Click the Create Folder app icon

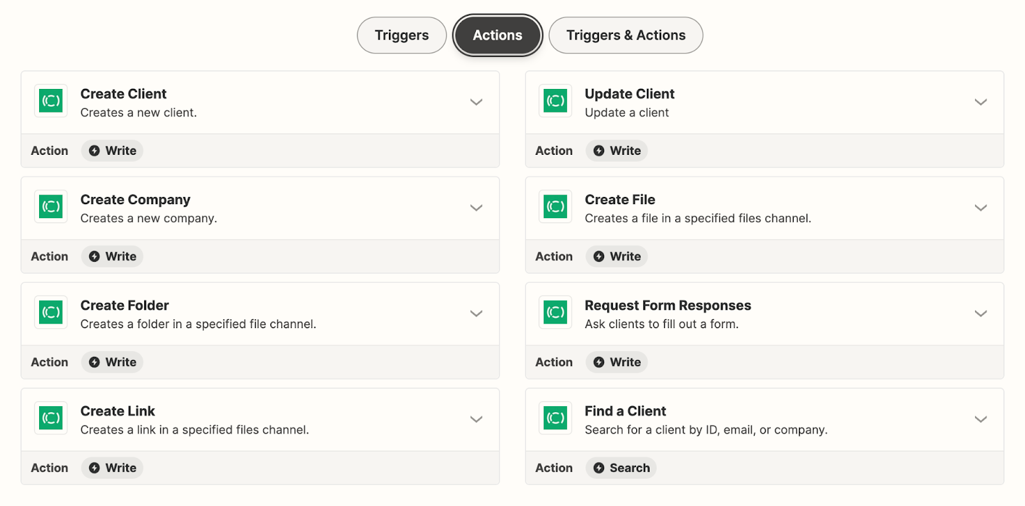point(51,313)
